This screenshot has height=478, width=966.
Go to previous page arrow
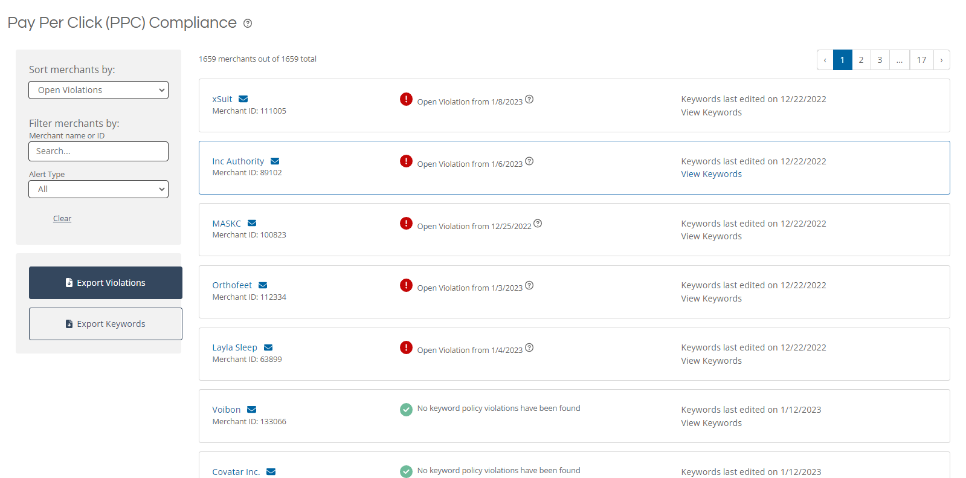pyautogui.click(x=825, y=60)
